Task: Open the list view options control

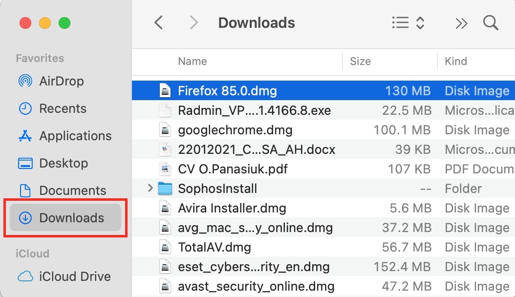Action: point(408,23)
